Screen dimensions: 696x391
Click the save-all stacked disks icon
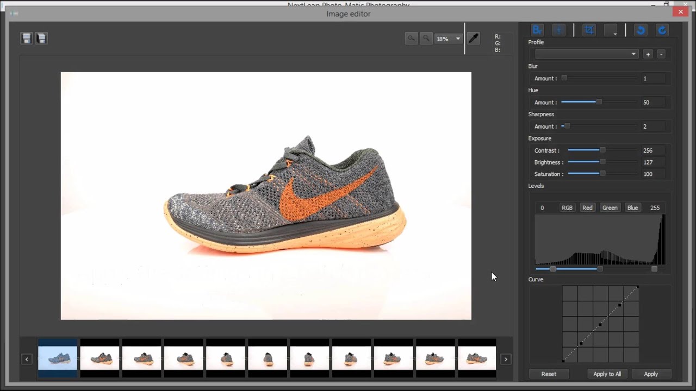click(41, 38)
